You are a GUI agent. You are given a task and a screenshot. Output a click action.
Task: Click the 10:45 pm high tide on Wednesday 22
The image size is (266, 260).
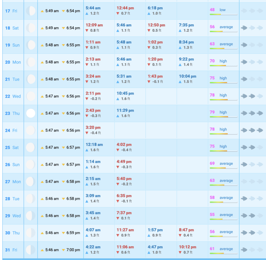pyautogui.click(x=125, y=93)
